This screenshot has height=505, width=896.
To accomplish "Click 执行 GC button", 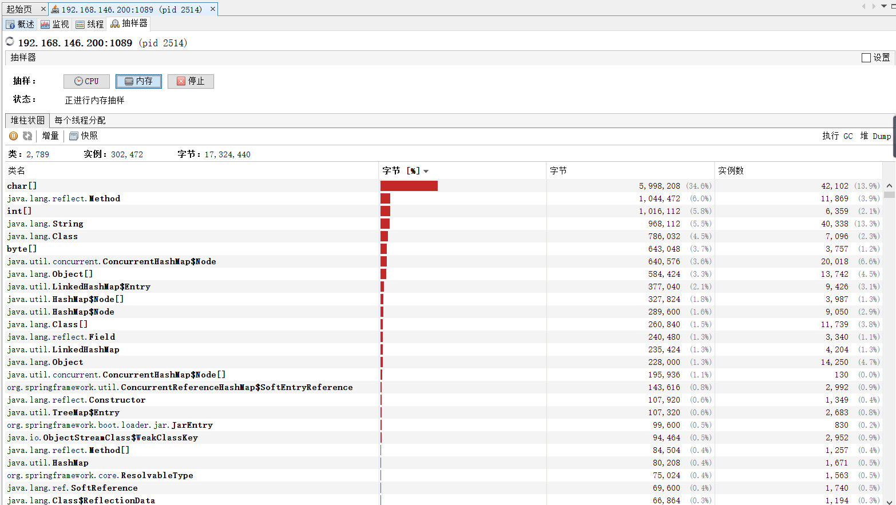I will coord(837,136).
